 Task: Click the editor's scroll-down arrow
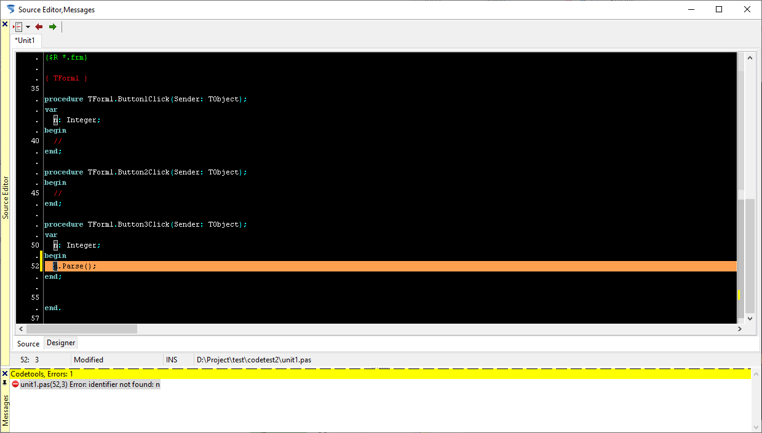point(750,318)
